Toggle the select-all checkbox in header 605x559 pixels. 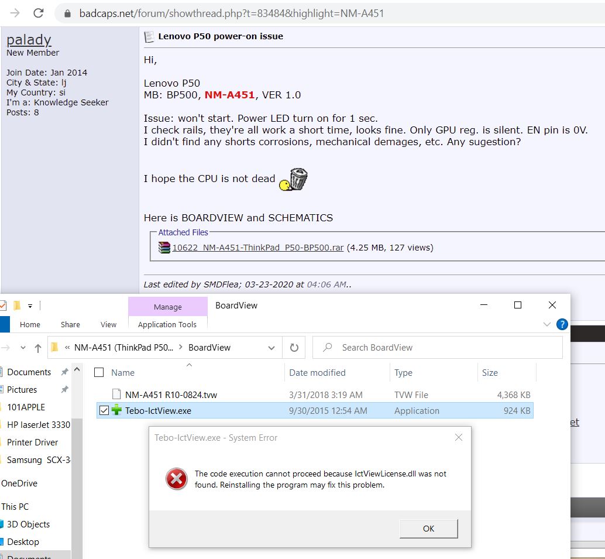(99, 372)
